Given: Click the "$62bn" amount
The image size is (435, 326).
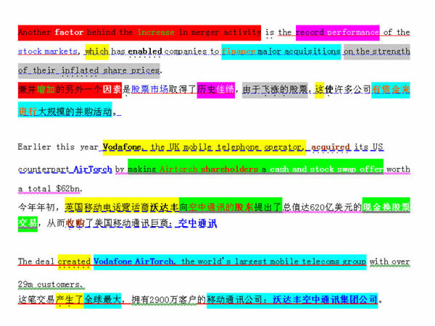Looking at the screenshot, I should [x=68, y=188].
